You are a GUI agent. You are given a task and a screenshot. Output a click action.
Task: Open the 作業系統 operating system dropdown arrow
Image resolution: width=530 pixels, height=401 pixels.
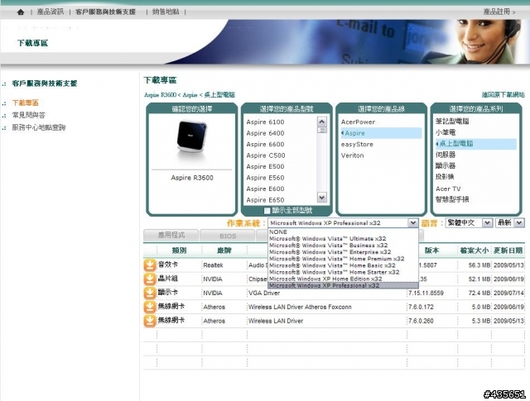tap(412, 222)
